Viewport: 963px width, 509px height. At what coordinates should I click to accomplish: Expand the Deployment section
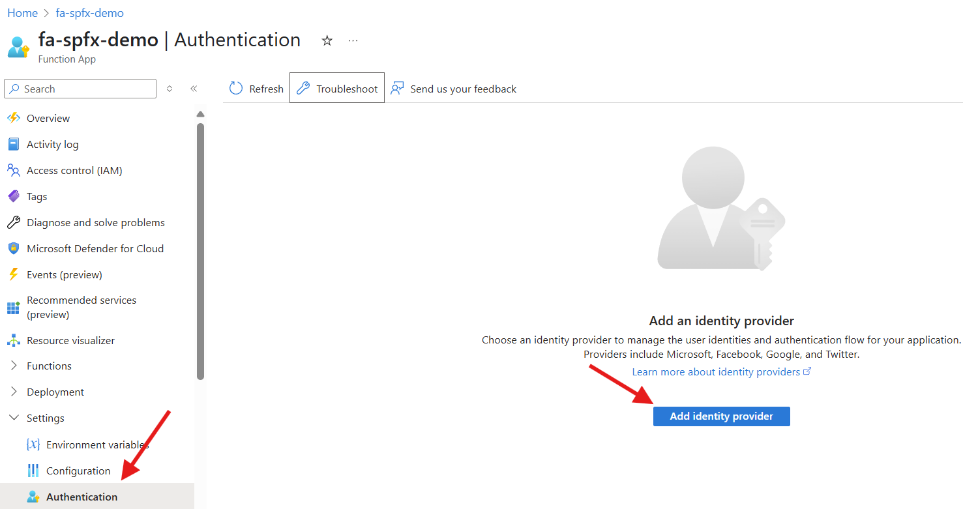pyautogui.click(x=14, y=392)
